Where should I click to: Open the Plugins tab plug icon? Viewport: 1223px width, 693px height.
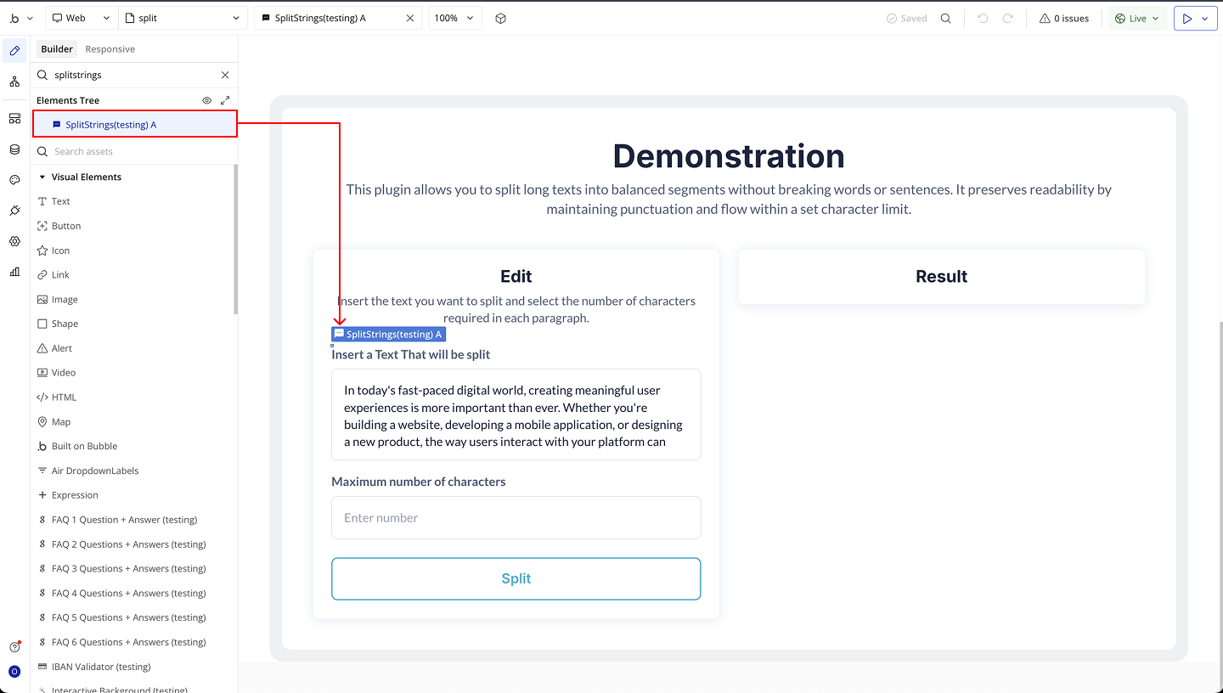[14, 211]
